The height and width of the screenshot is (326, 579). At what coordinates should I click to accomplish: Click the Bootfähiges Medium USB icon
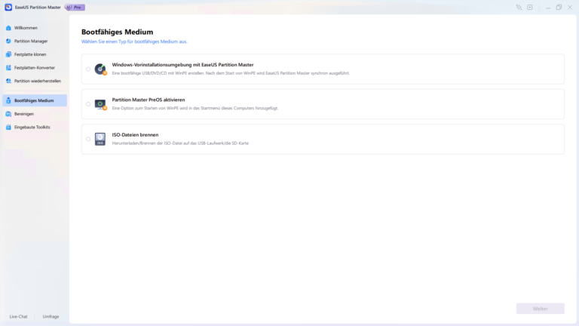8,100
